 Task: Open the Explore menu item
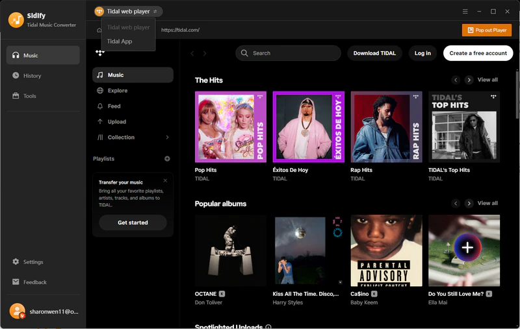click(x=133, y=90)
